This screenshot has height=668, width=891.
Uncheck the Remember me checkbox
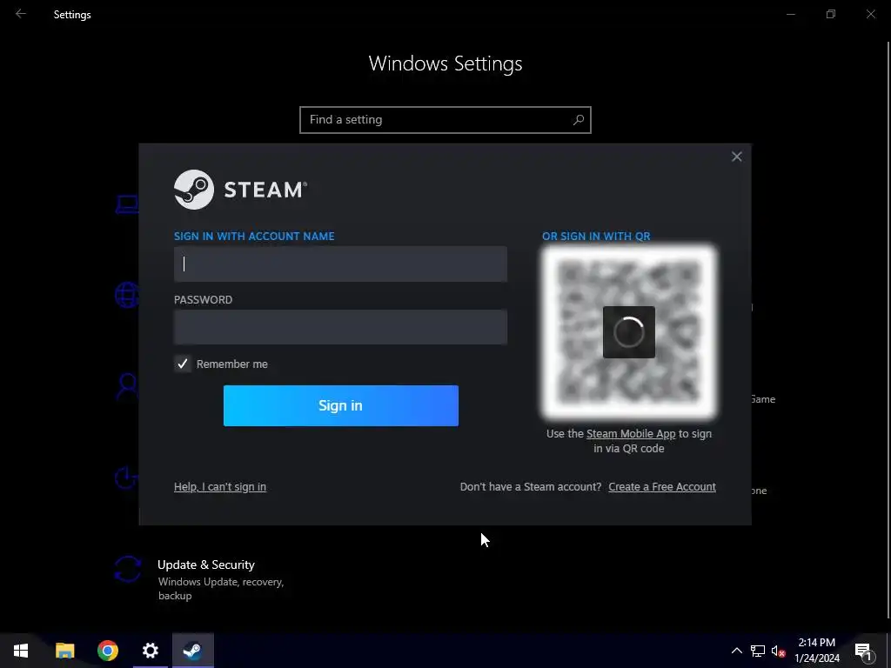point(183,364)
